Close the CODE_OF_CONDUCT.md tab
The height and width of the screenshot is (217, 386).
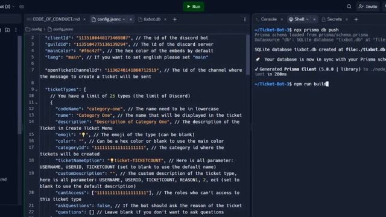tap(84, 19)
